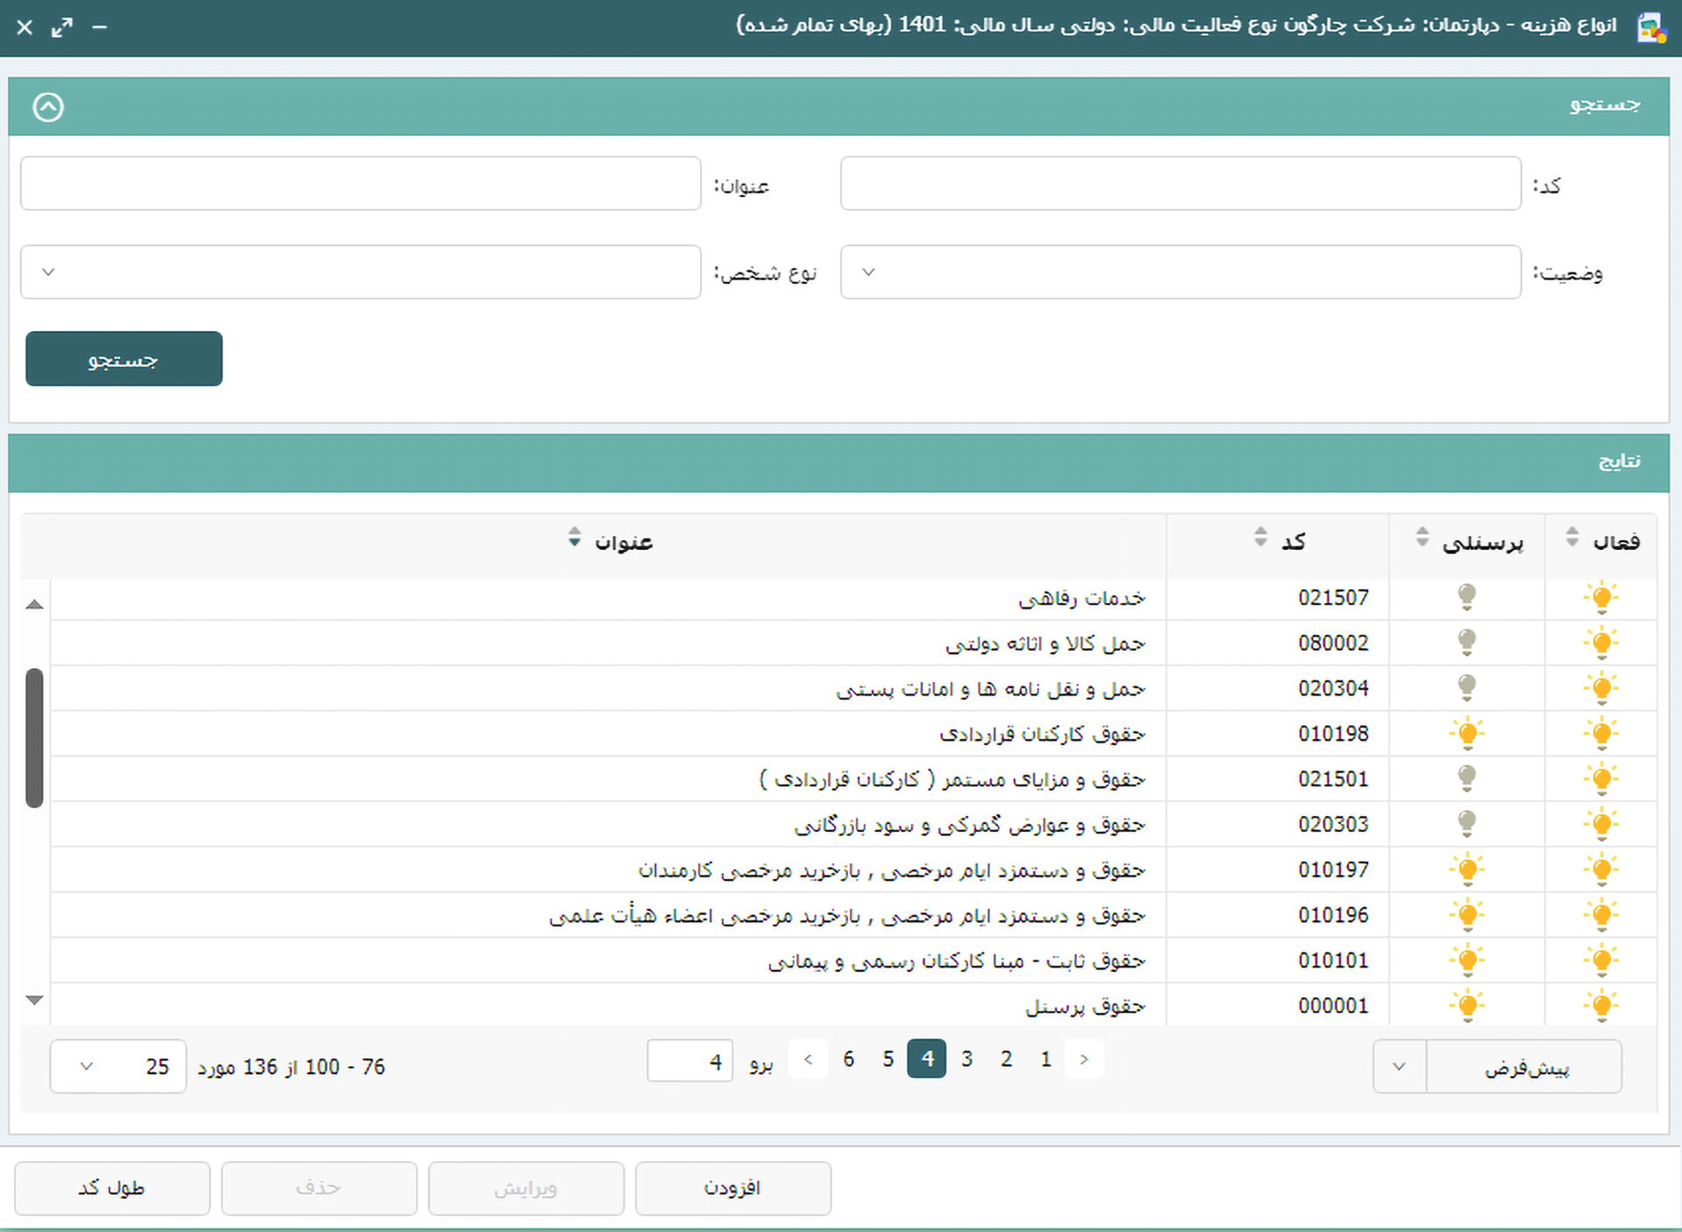1682x1232 pixels.
Task: Collapse the جستجو search panel with circle chevron
Action: coord(48,107)
